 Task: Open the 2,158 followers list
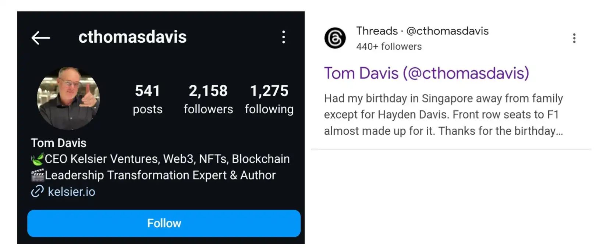click(x=208, y=99)
